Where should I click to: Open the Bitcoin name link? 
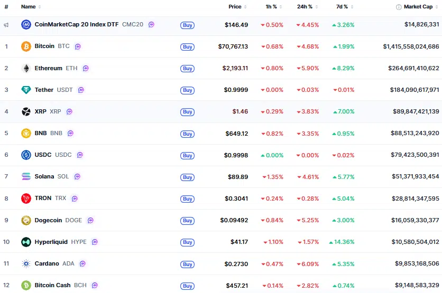(x=44, y=46)
